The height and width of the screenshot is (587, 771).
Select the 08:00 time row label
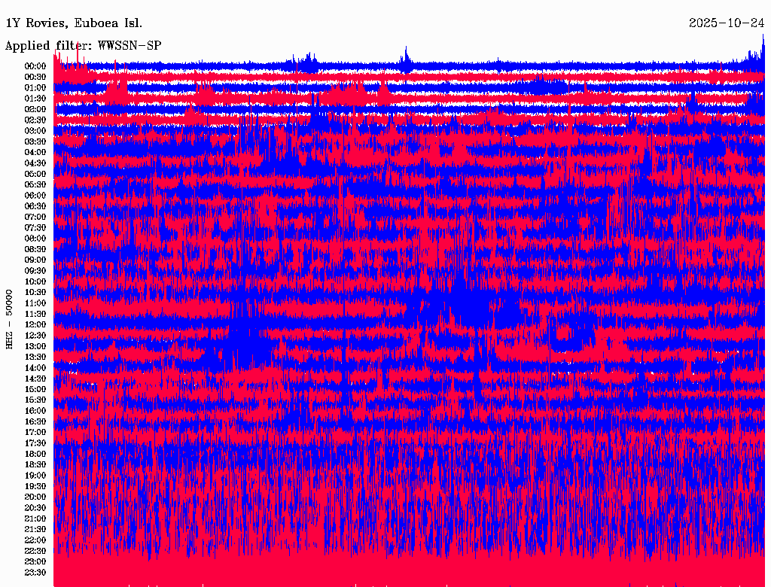coord(35,239)
